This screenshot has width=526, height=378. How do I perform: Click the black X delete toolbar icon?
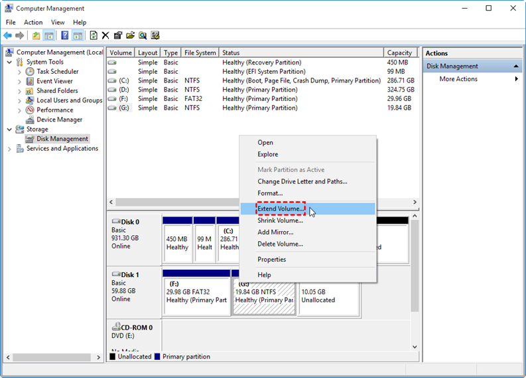(105, 35)
